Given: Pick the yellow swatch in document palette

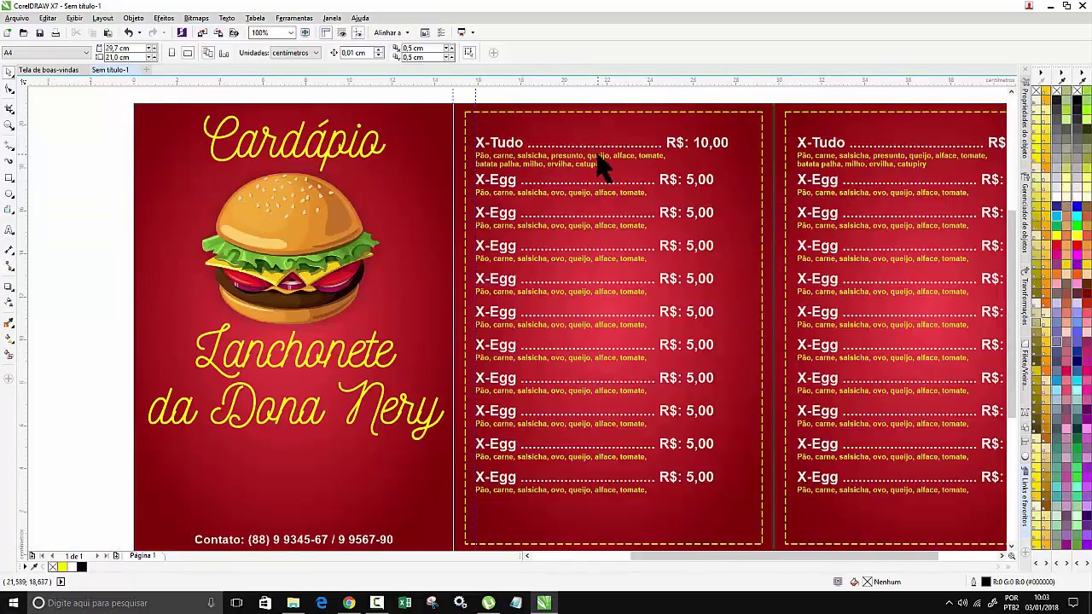Looking at the screenshot, I should click(62, 566).
